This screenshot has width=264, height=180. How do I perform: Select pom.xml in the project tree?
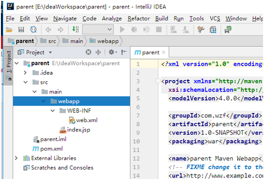(48, 149)
